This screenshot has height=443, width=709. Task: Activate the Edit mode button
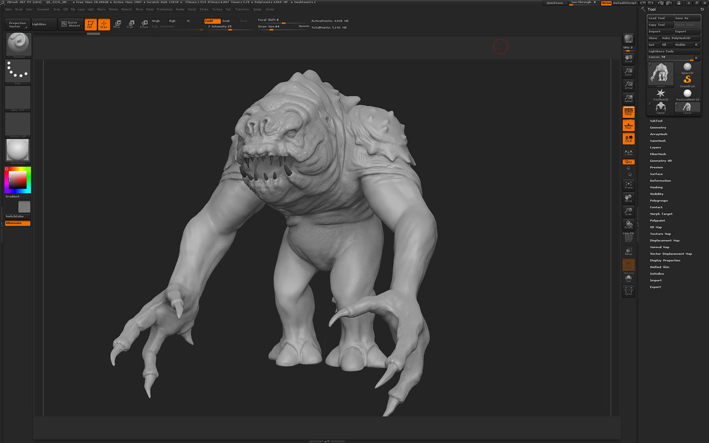(x=90, y=24)
